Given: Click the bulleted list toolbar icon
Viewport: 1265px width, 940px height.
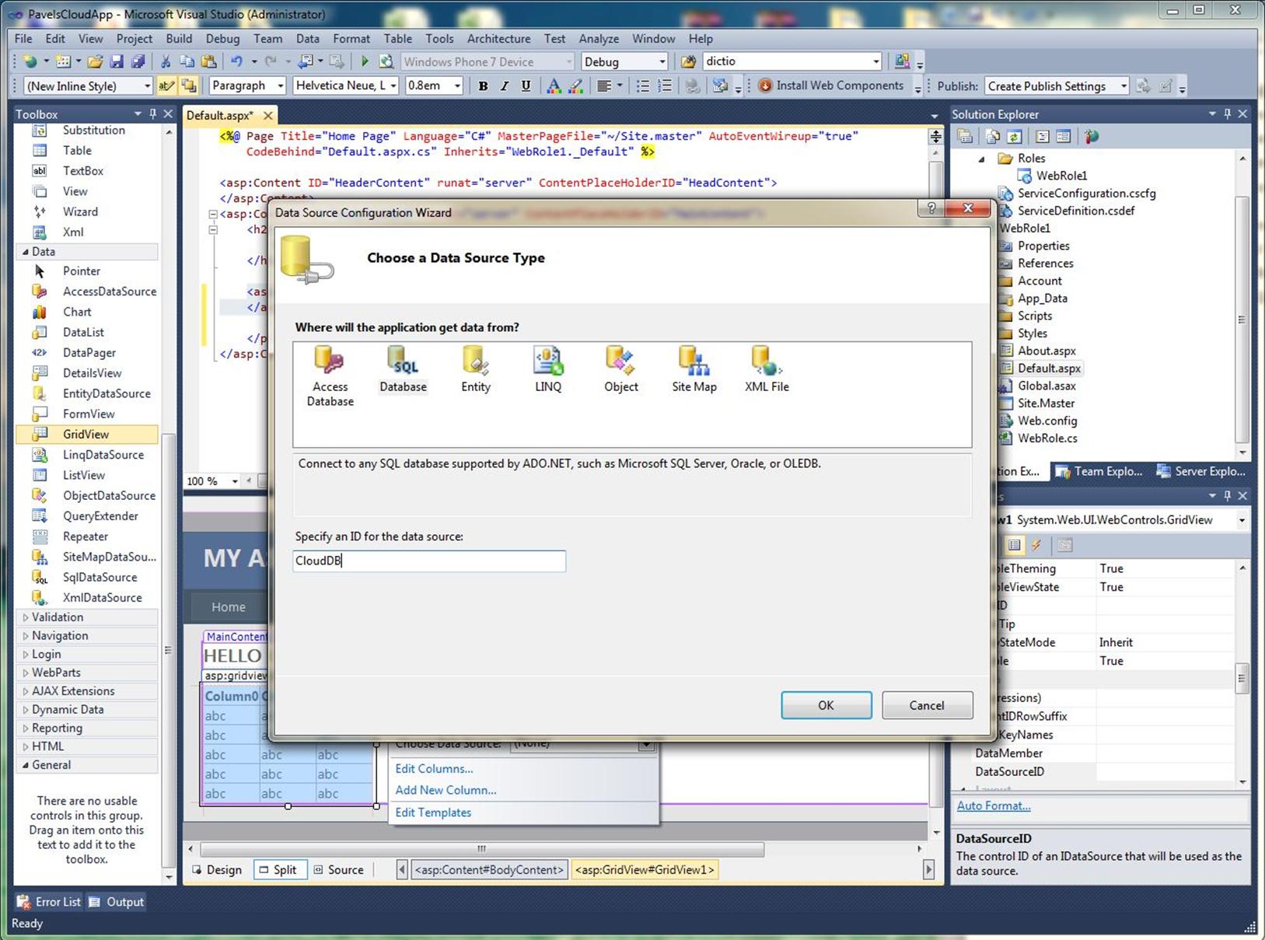Looking at the screenshot, I should click(643, 86).
